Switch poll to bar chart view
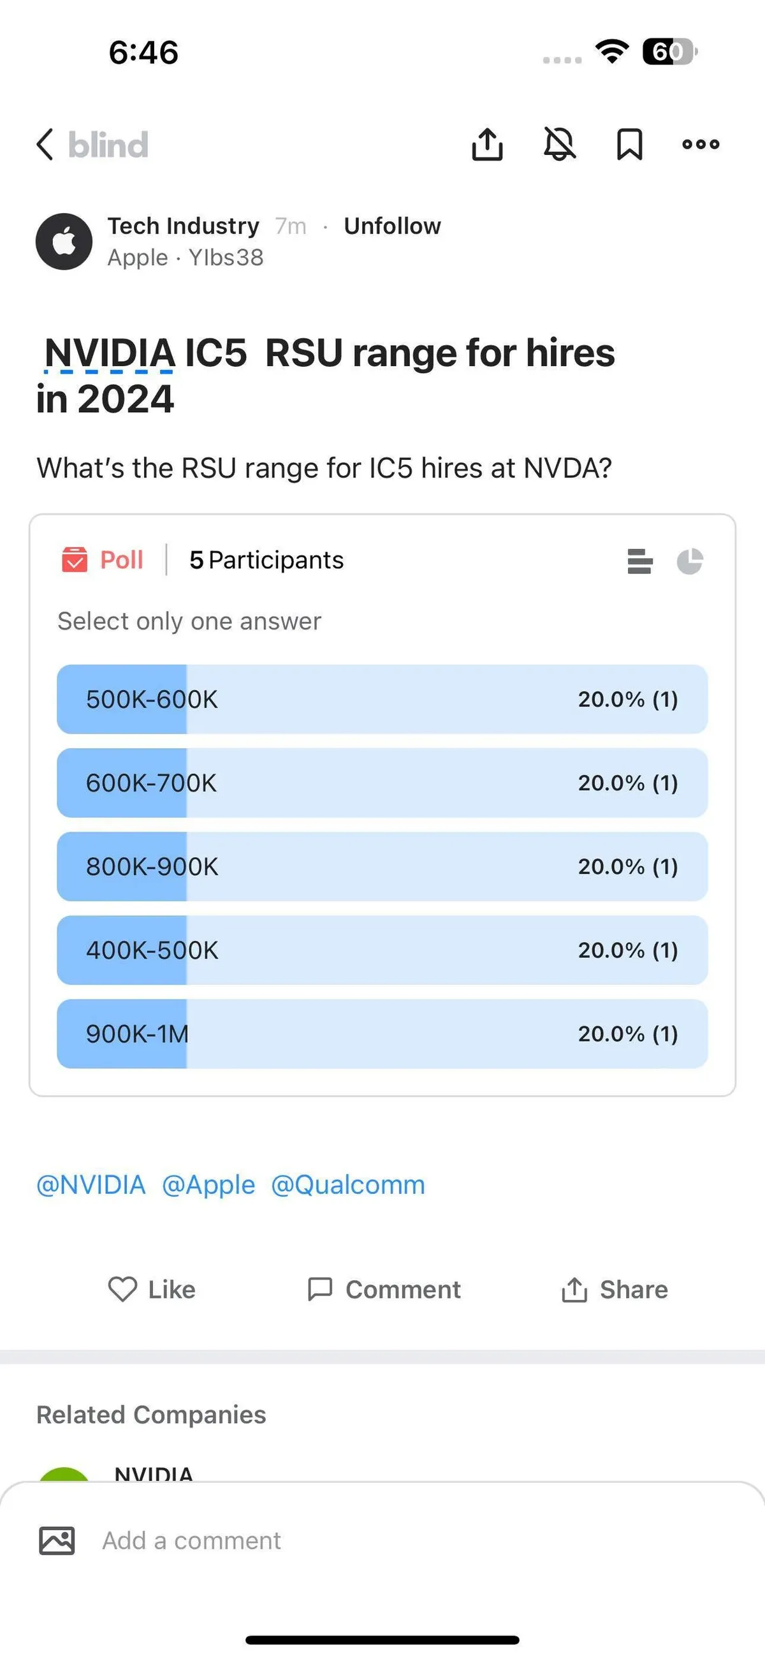 tap(639, 561)
